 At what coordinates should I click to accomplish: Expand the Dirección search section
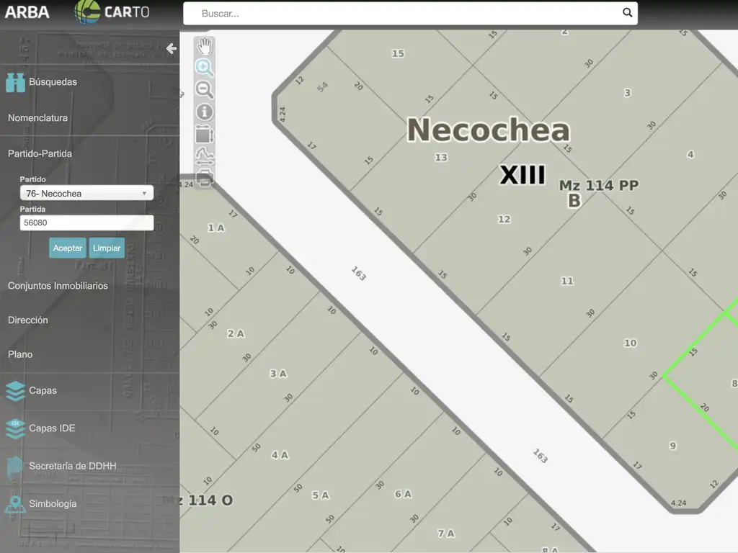tap(28, 320)
